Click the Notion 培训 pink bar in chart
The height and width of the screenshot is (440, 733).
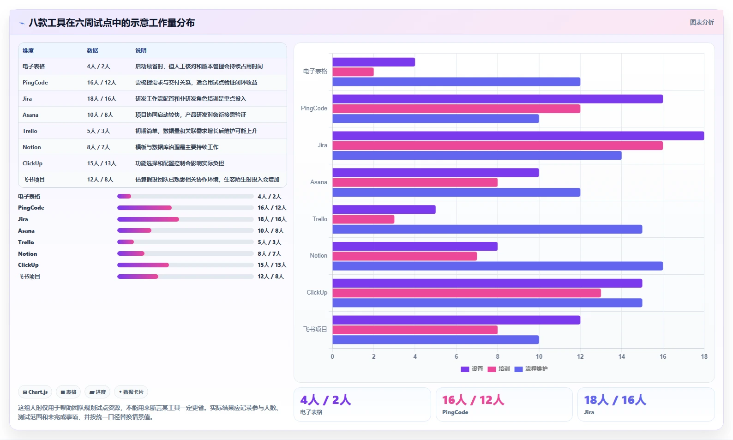tap(405, 256)
